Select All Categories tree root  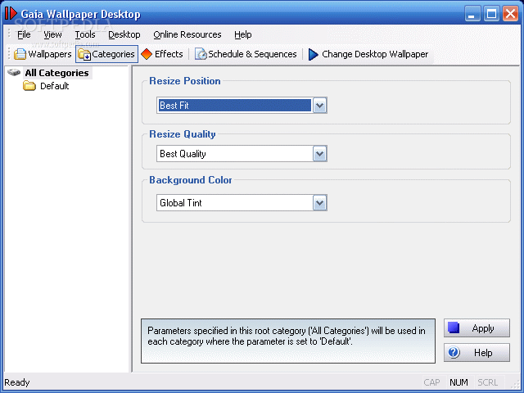pos(56,73)
